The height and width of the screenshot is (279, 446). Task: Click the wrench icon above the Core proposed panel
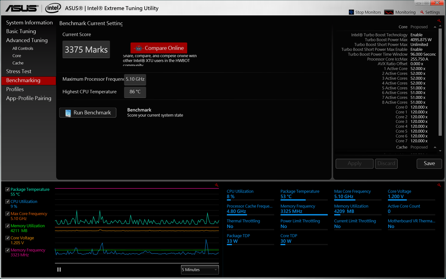click(439, 21)
